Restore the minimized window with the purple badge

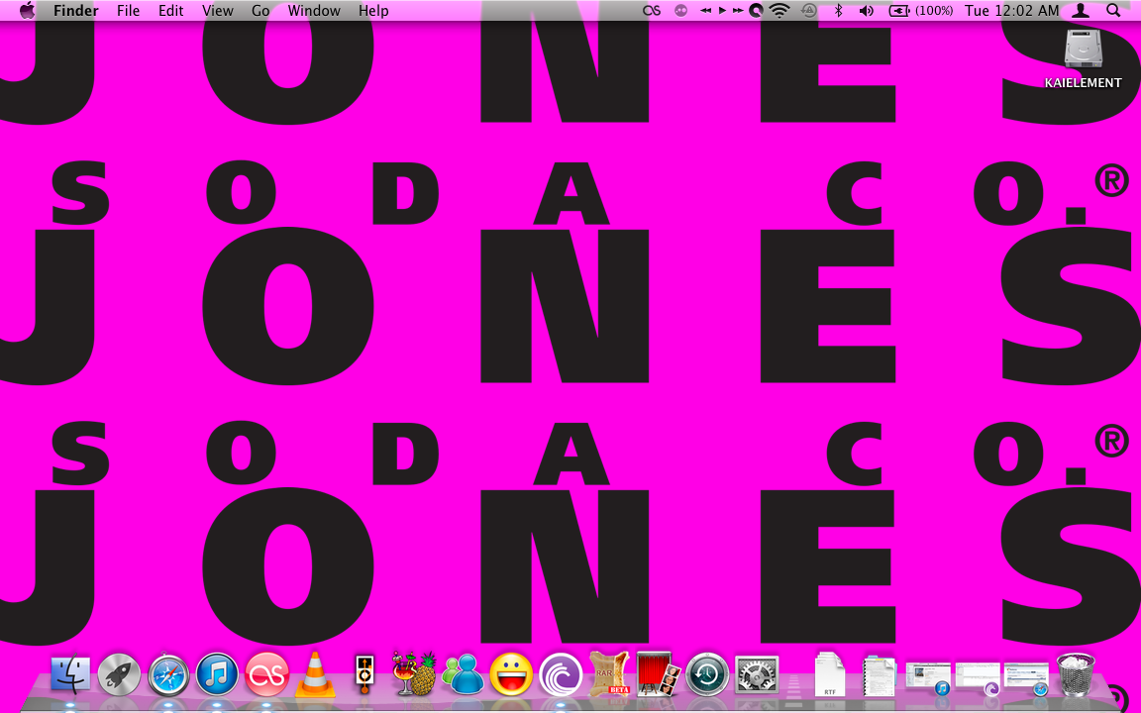pos(978,678)
